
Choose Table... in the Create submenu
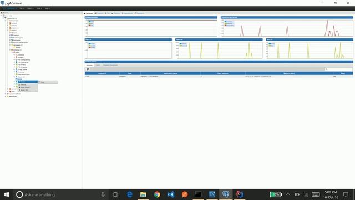tap(48, 82)
